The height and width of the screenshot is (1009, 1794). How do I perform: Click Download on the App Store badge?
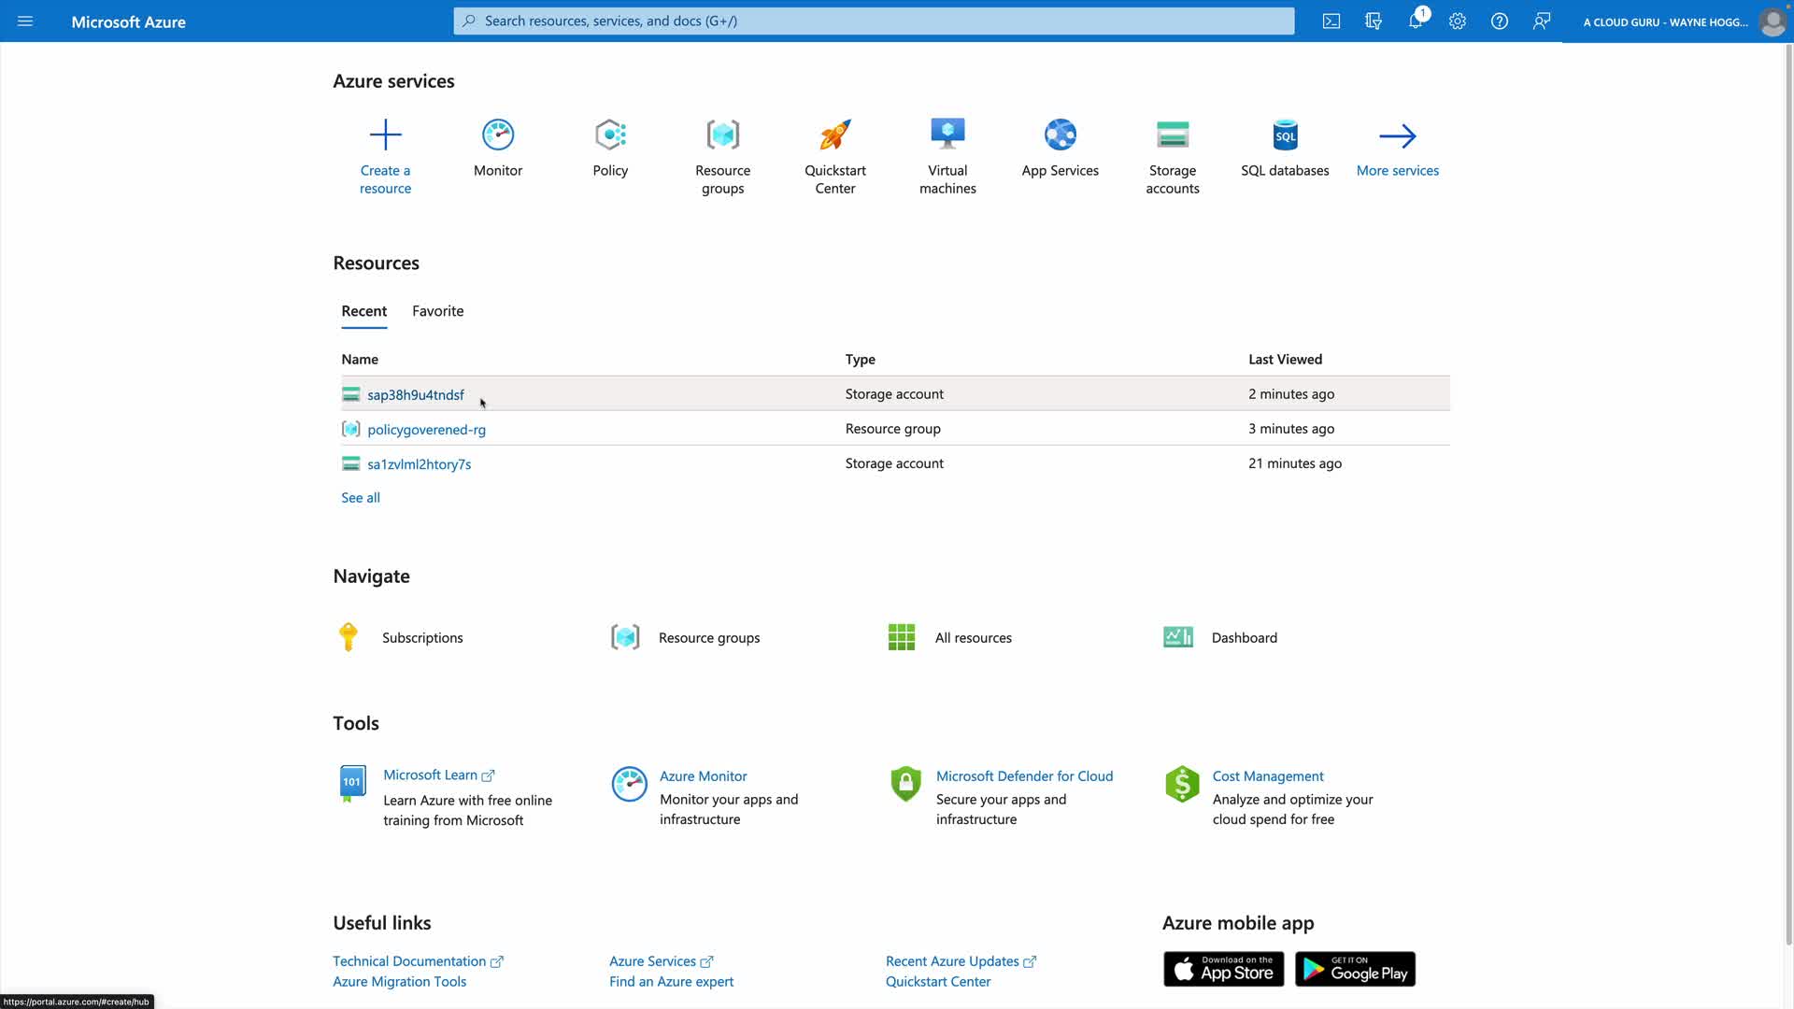[x=1223, y=970]
